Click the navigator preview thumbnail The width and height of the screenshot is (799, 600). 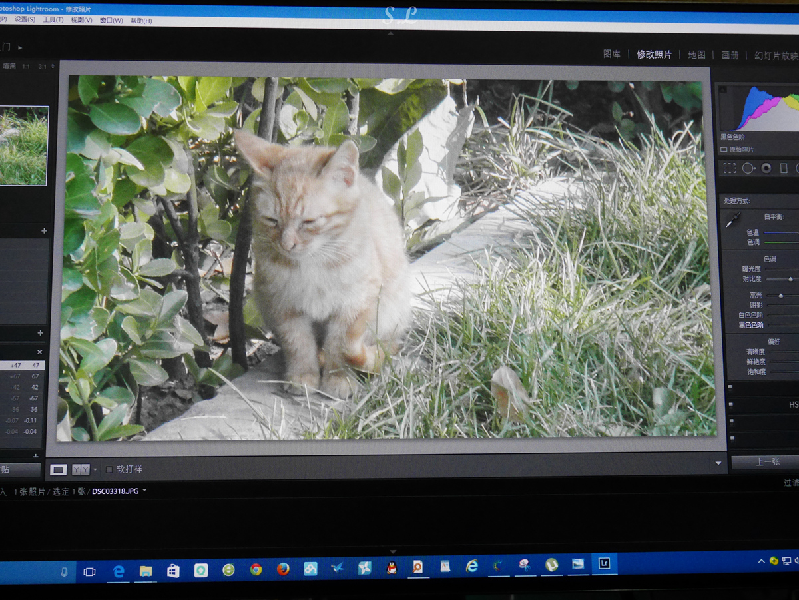click(x=24, y=145)
